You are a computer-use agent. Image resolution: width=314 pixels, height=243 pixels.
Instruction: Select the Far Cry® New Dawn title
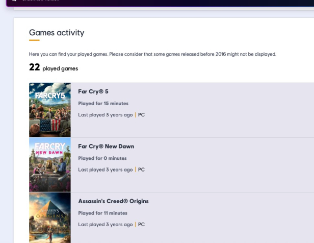coord(106,147)
